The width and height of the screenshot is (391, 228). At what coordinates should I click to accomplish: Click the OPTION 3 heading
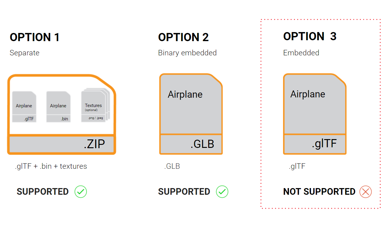pyautogui.click(x=310, y=36)
